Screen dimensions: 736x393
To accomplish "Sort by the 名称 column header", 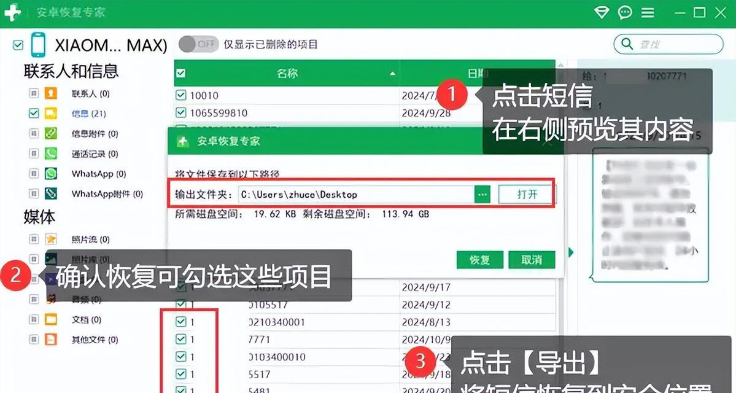I will [x=287, y=73].
